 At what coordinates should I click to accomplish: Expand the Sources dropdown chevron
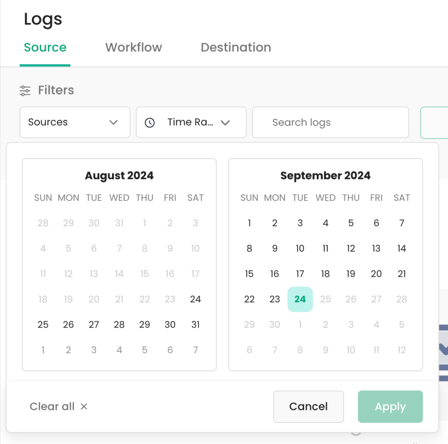[x=113, y=122]
